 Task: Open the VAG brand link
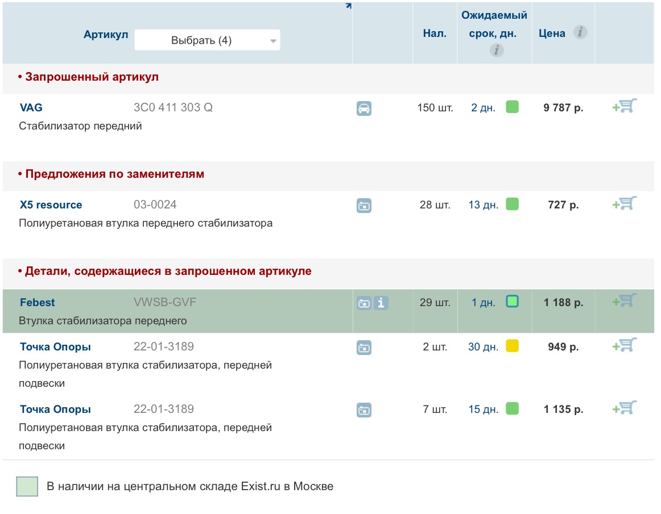coord(31,107)
